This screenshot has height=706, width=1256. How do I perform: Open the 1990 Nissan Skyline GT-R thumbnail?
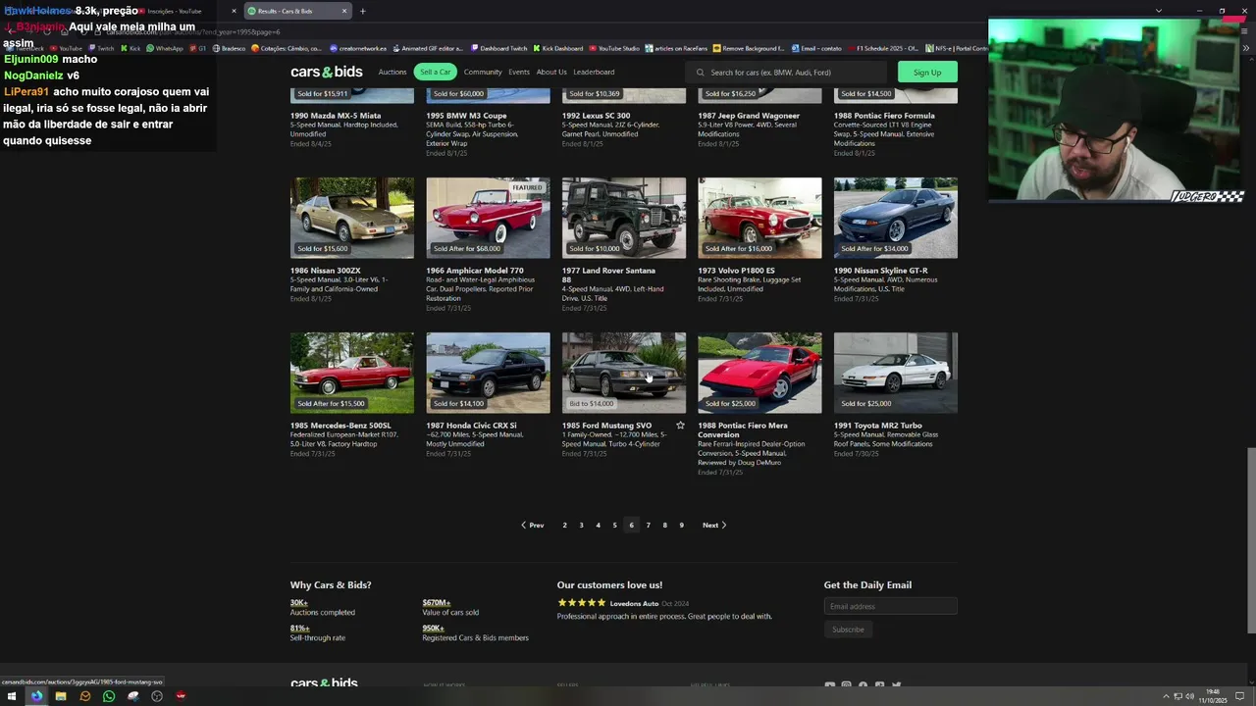[x=896, y=218]
